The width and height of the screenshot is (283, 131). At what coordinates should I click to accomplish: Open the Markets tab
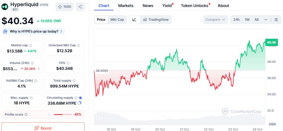point(126,6)
